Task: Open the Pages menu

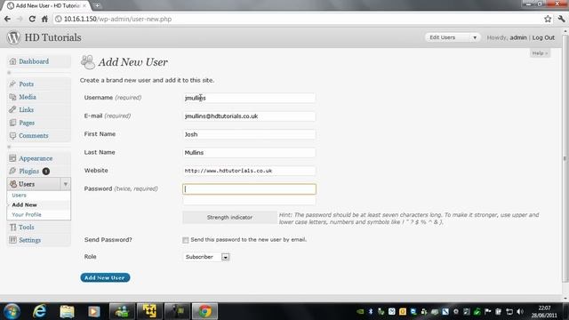Action: click(27, 123)
